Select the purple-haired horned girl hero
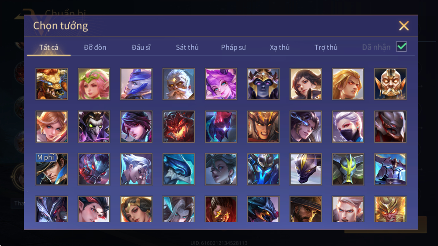This screenshot has width=438, height=246. pyautogui.click(x=221, y=84)
